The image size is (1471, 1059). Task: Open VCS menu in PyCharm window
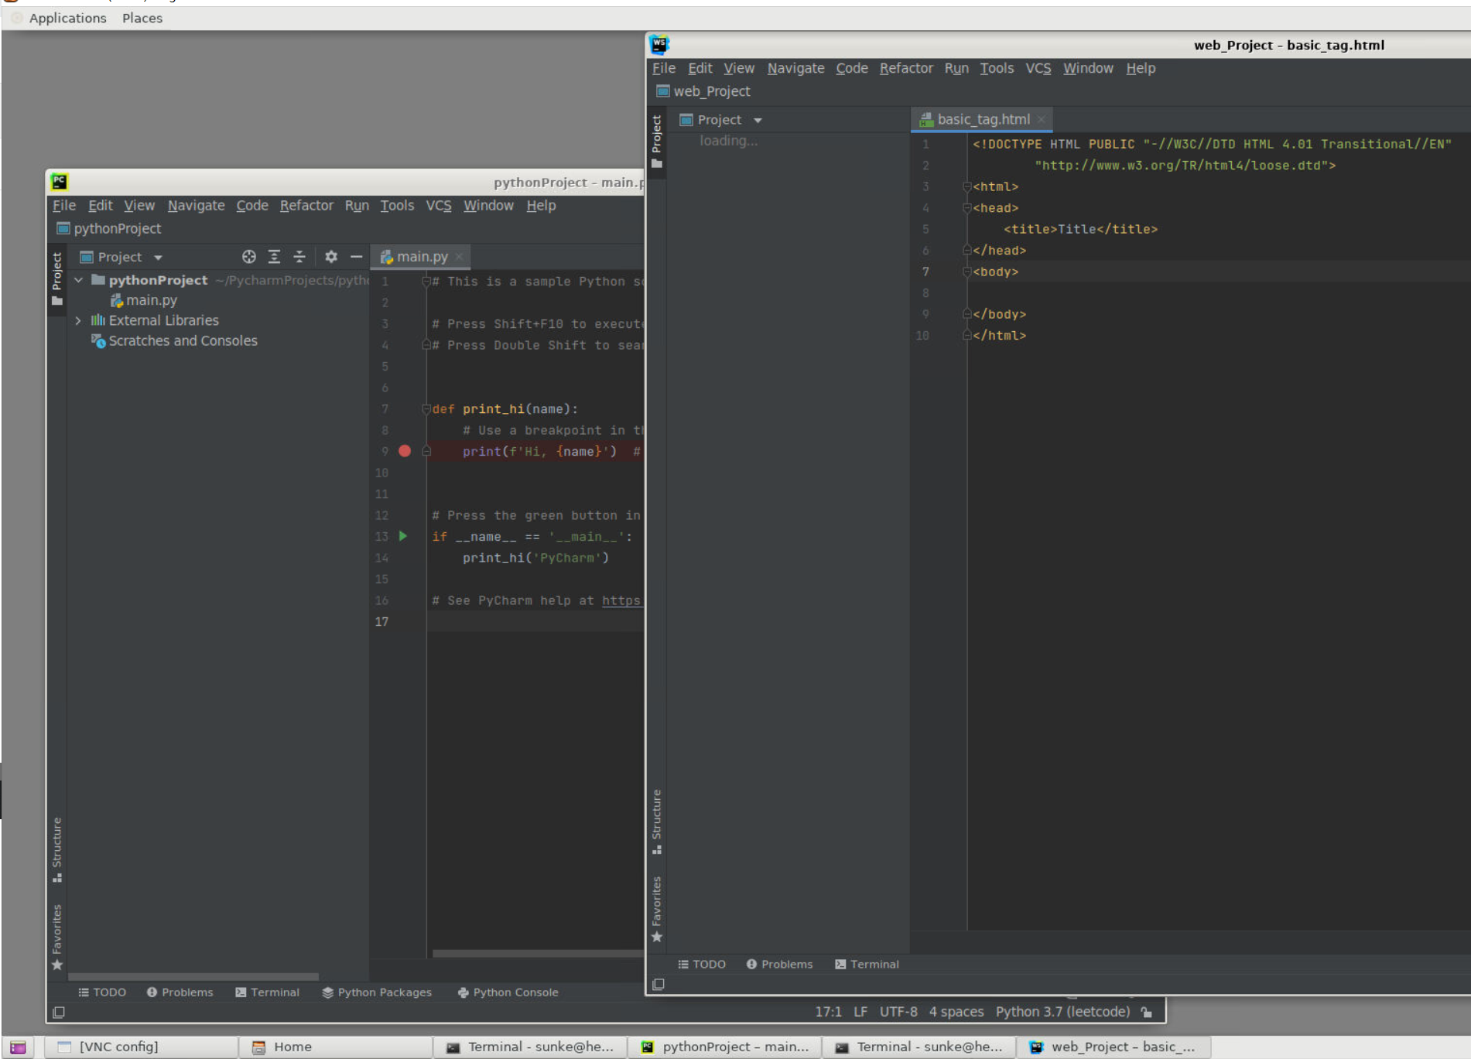tap(439, 205)
